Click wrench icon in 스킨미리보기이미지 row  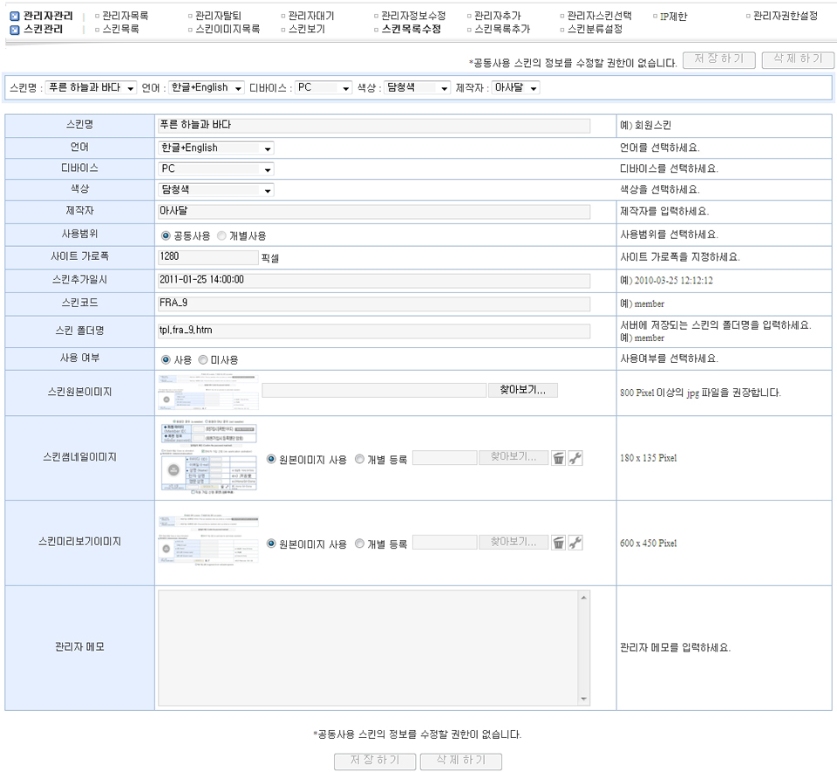coord(575,543)
